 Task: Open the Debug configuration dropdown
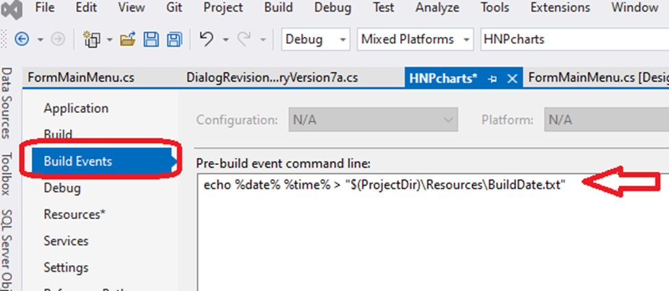point(315,40)
